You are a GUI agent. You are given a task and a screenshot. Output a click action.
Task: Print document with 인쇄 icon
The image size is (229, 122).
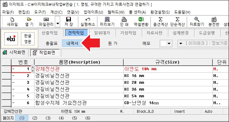tap(124, 22)
